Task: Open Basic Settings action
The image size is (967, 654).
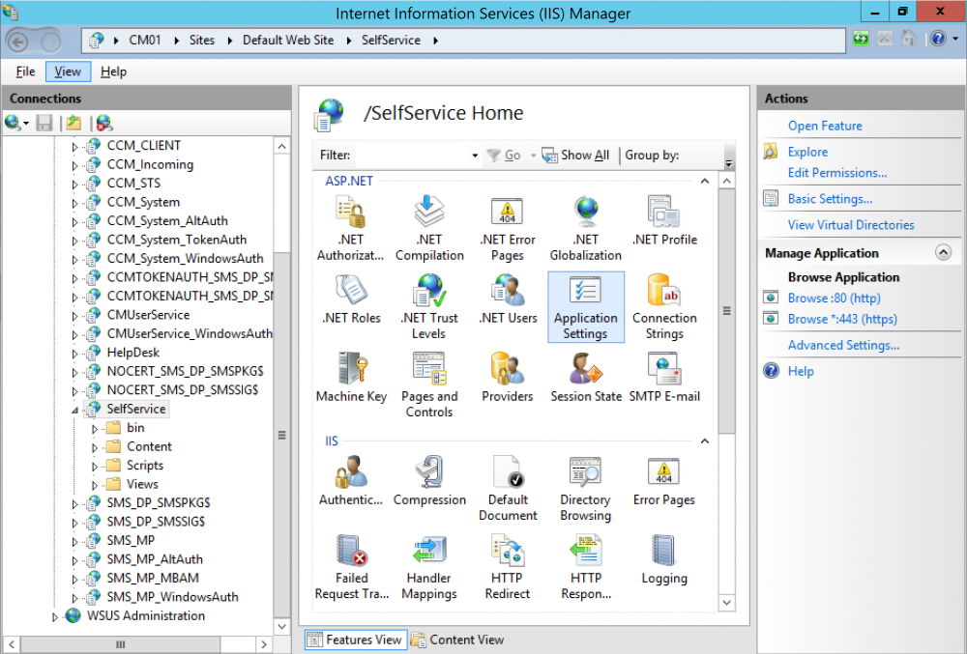Action: (830, 198)
